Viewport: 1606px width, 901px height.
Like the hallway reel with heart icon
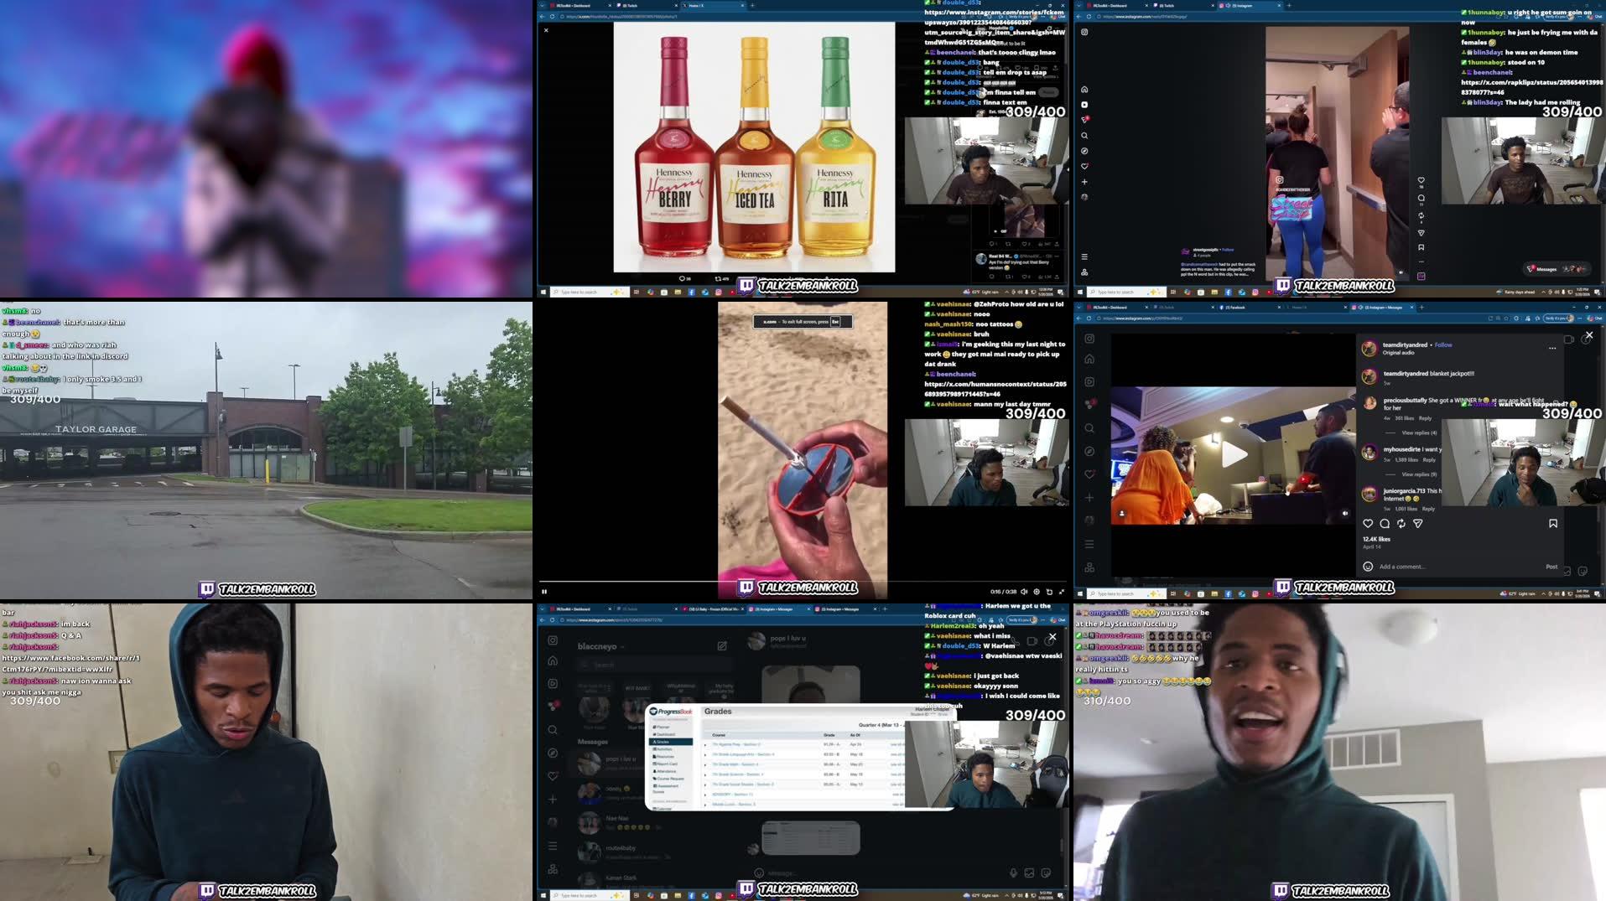(x=1421, y=180)
